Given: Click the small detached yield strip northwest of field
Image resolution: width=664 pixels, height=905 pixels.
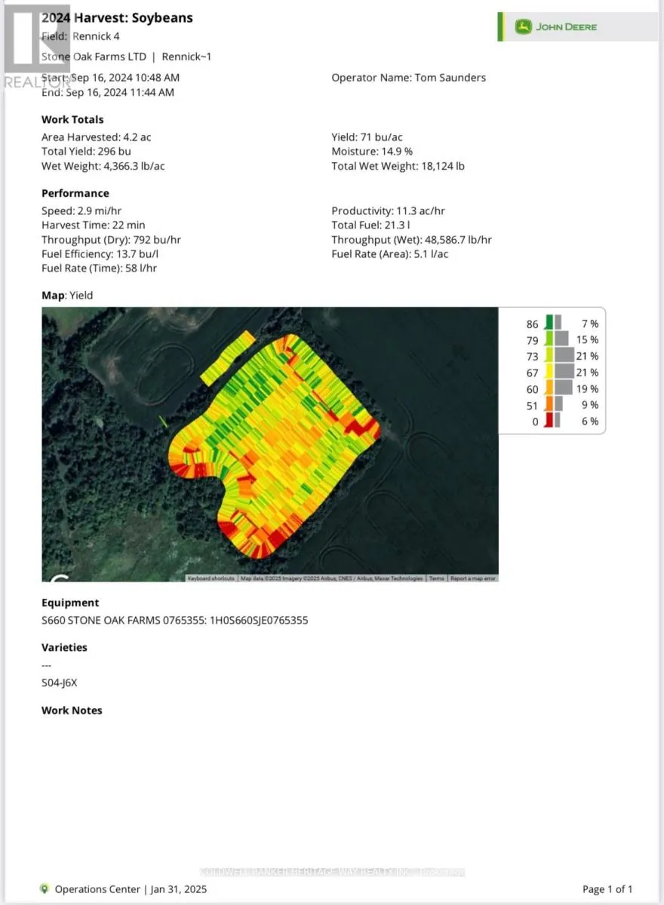Looking at the screenshot, I should click(228, 357).
